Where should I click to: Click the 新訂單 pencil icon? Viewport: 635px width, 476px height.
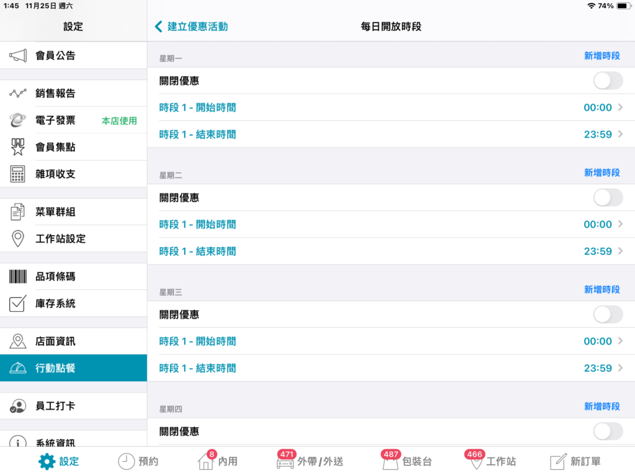pos(558,461)
